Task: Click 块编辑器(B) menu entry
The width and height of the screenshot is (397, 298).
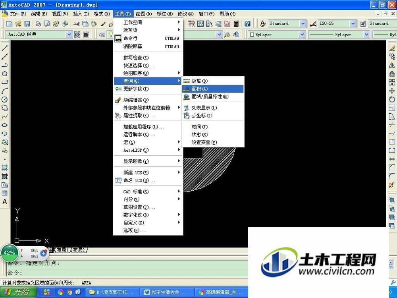Action: (x=148, y=100)
